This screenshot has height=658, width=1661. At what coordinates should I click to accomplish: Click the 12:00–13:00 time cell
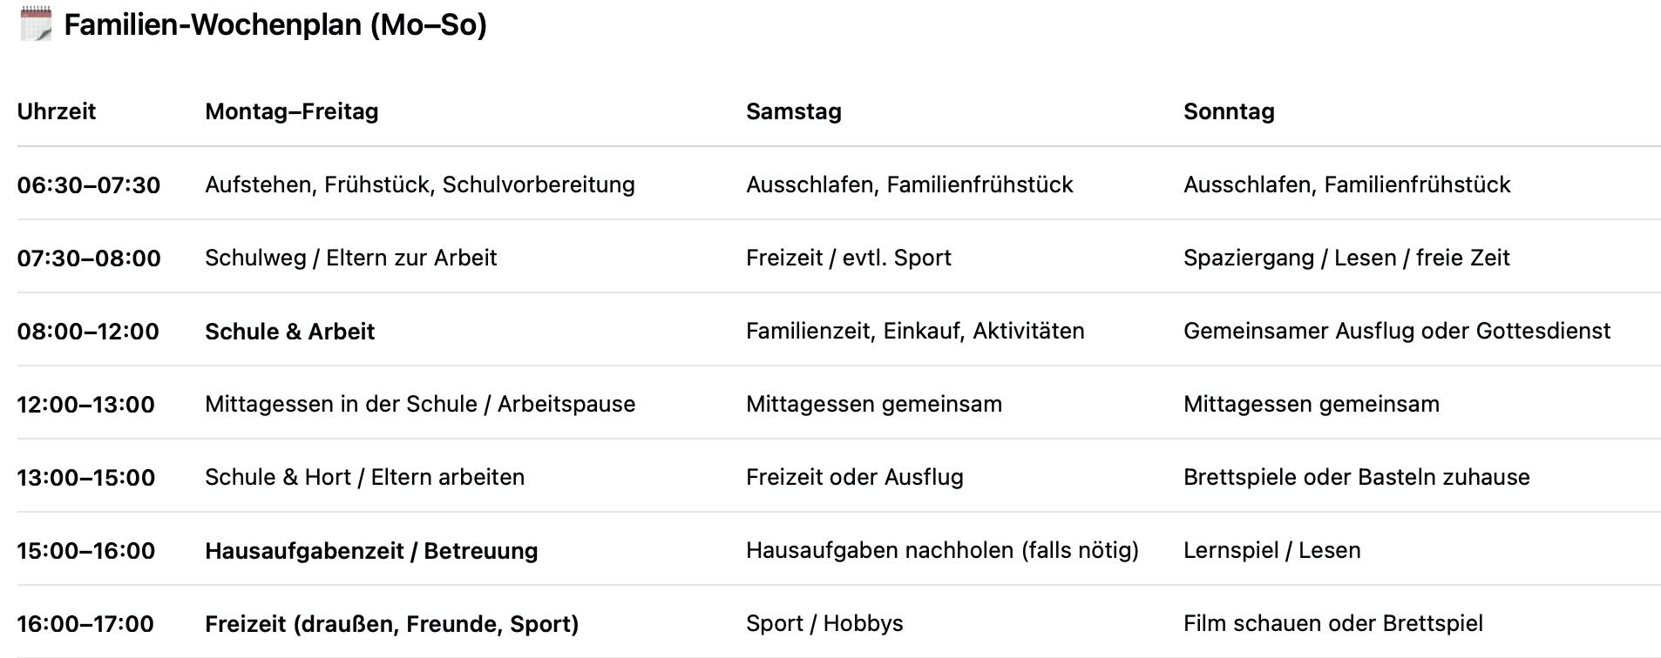pos(85,405)
